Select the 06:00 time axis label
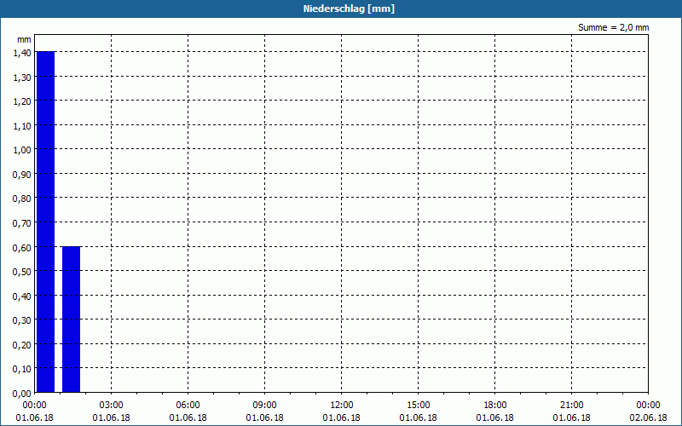682x426 pixels. point(188,406)
